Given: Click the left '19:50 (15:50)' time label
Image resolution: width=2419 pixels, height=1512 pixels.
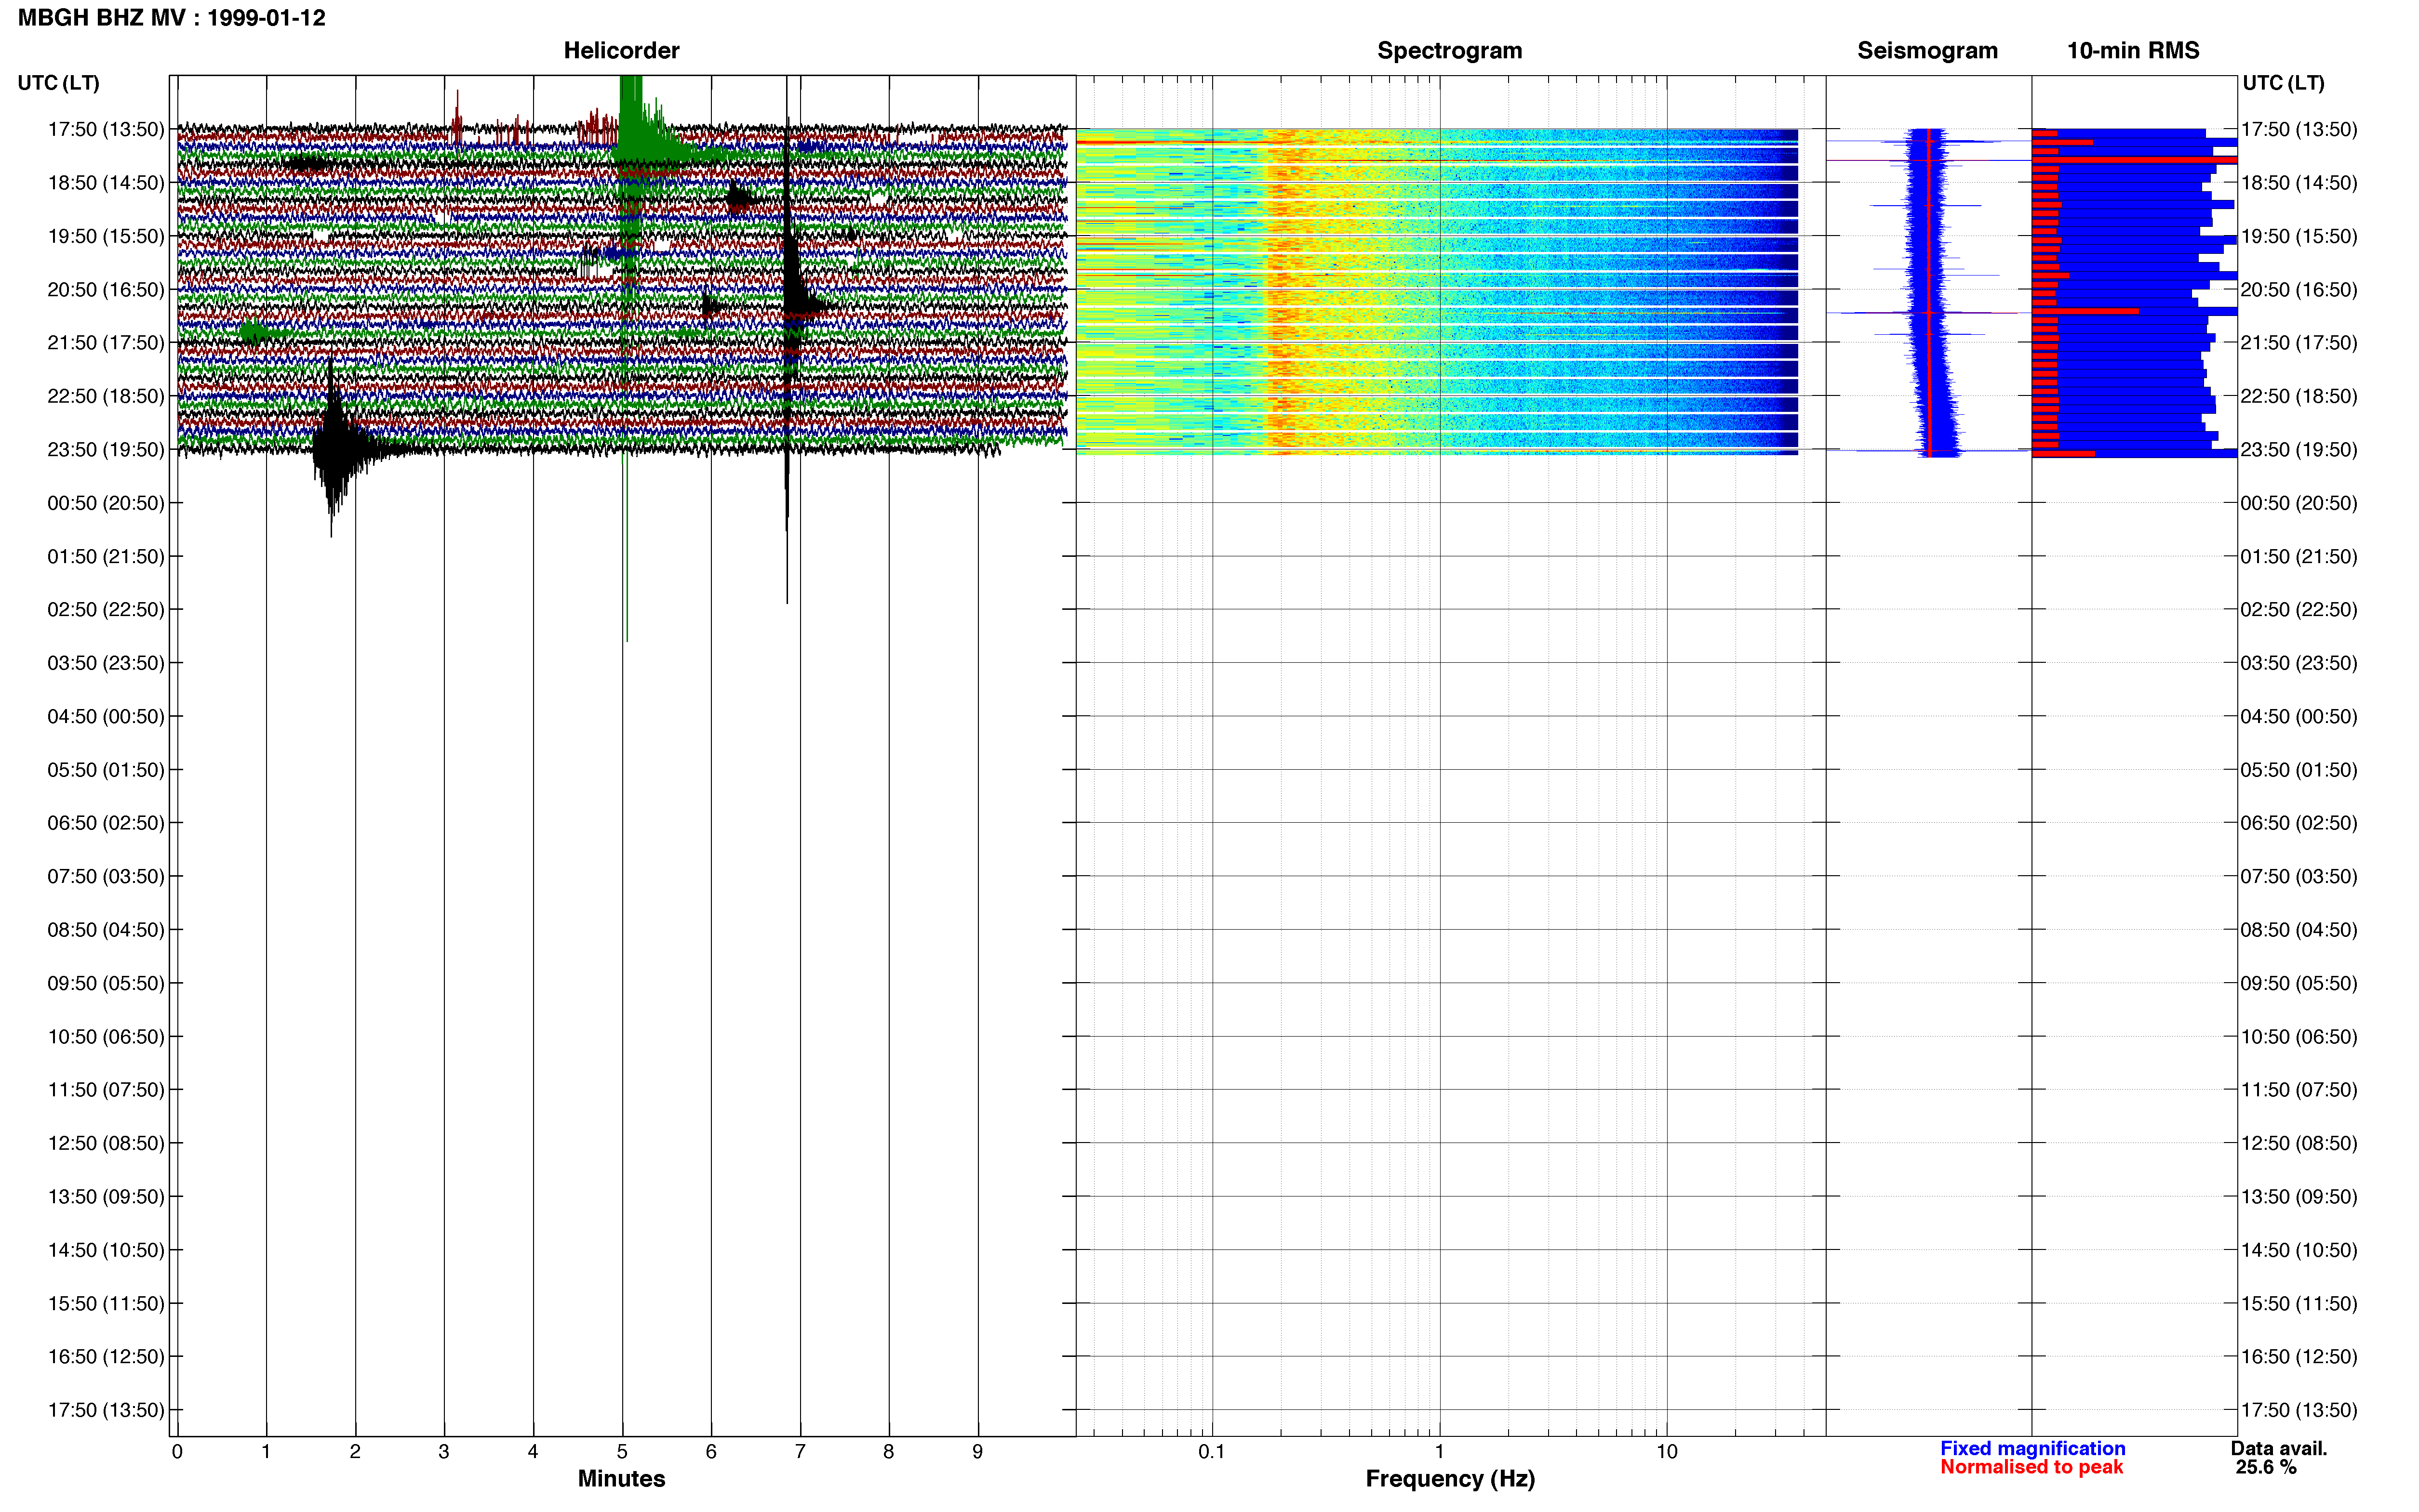Looking at the screenshot, I should click(x=106, y=236).
